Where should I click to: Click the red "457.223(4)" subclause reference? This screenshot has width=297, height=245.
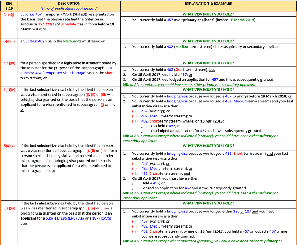pos(47,24)
